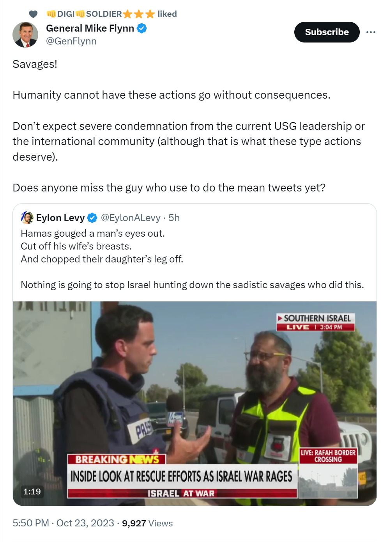This screenshot has height=542, width=382.
Task: Click Eylon Levy's verified badge
Action: [x=92, y=218]
